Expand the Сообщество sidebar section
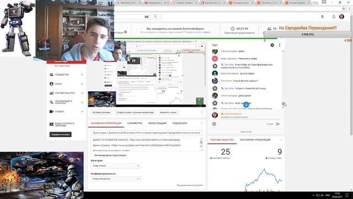353x199 pixels. (82, 75)
